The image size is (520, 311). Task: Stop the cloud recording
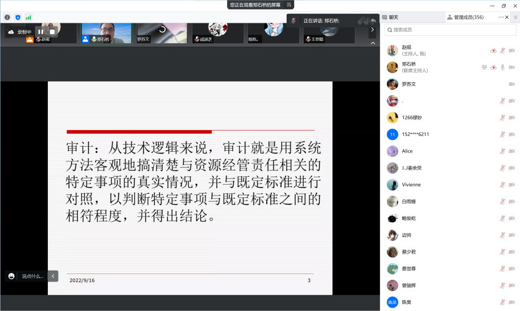click(x=52, y=32)
